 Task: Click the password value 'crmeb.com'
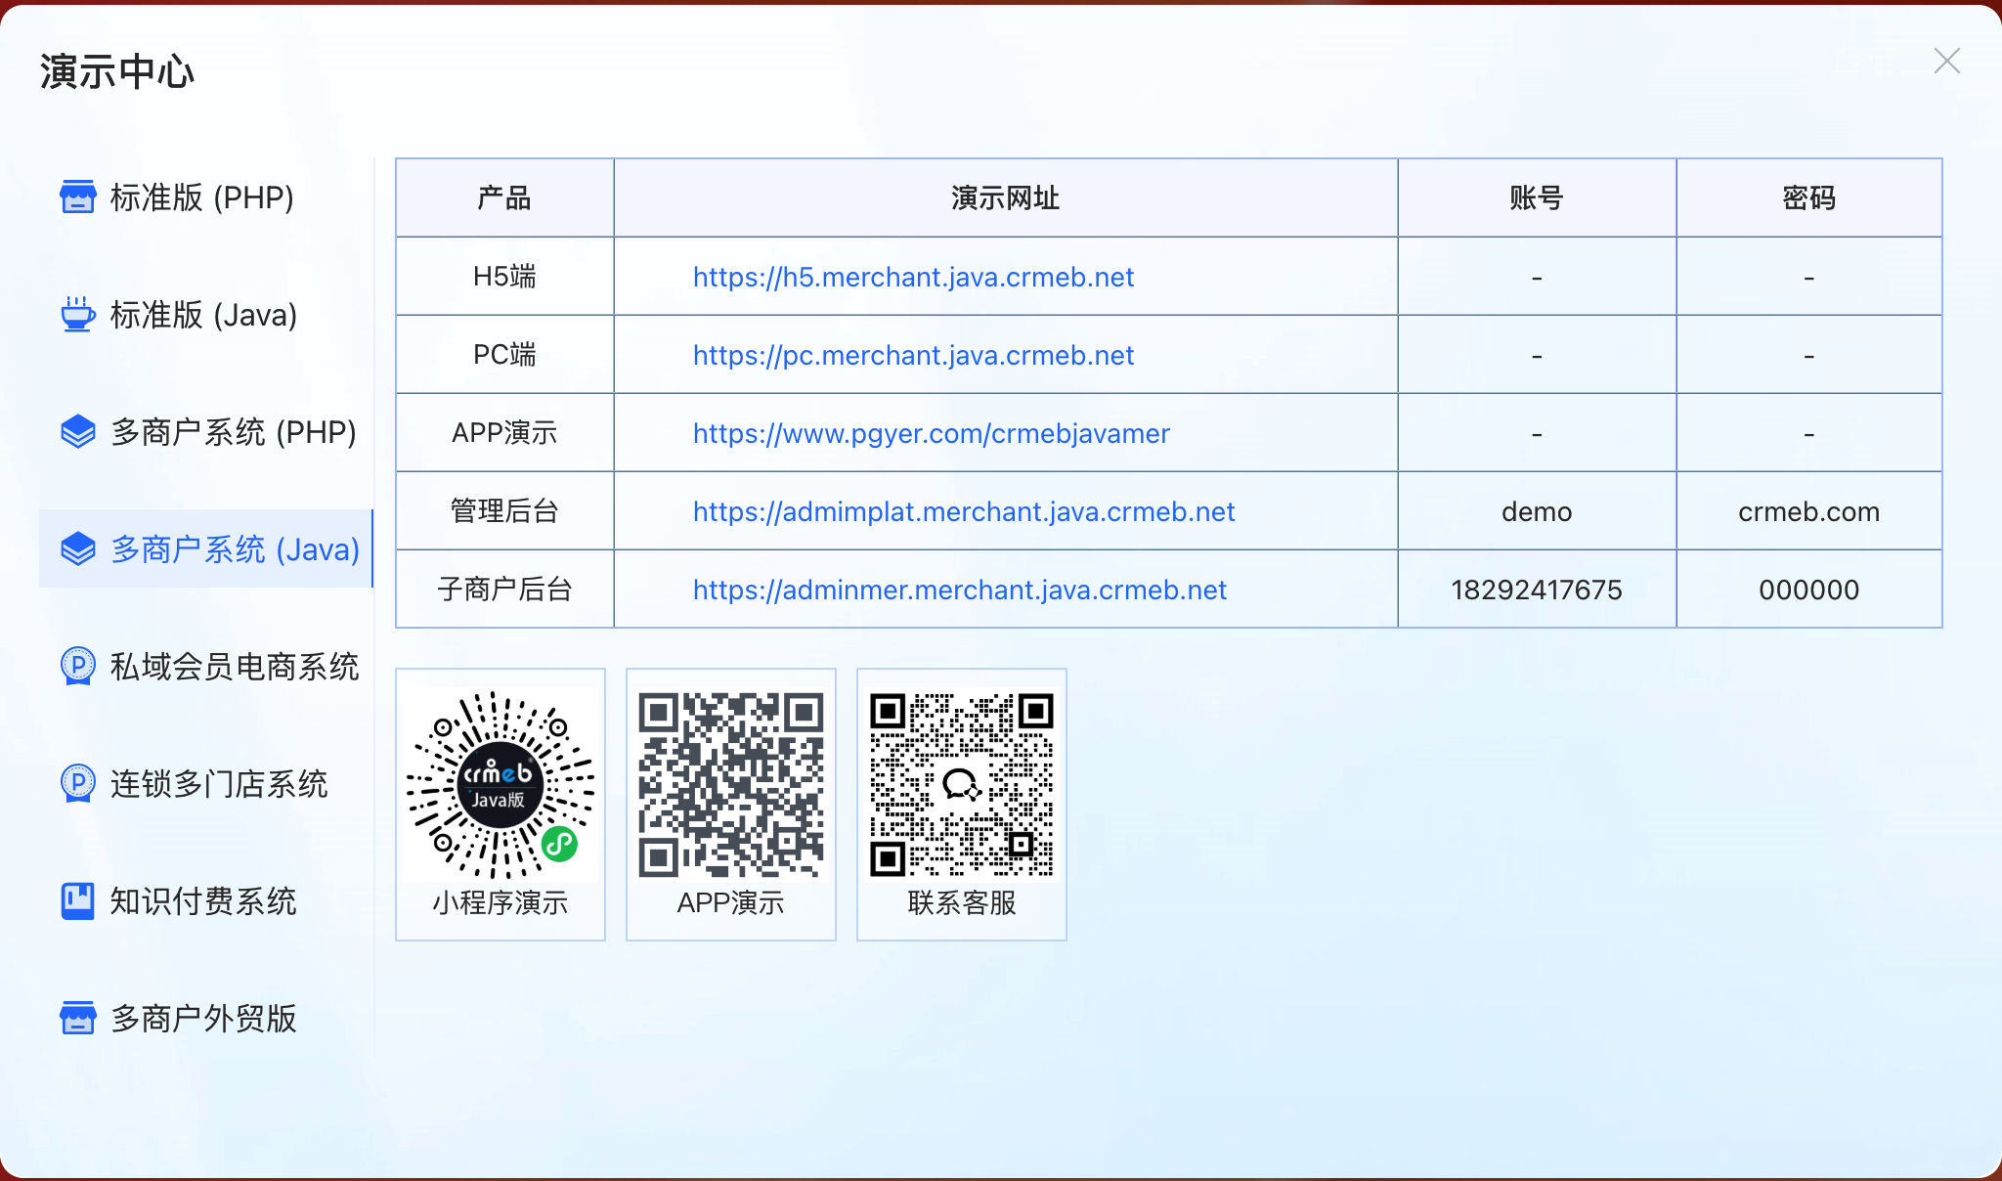(1808, 511)
